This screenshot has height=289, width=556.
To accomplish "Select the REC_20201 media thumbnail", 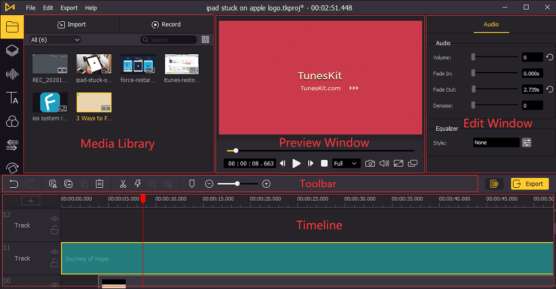I will [50, 64].
